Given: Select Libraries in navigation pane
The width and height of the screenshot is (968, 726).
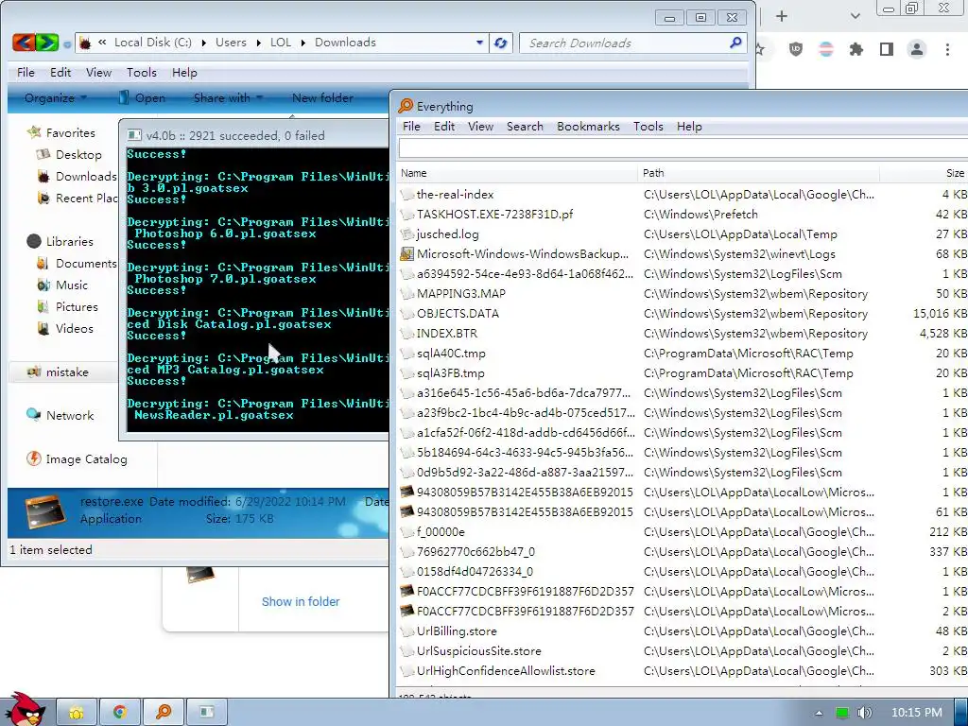Looking at the screenshot, I should pyautogui.click(x=69, y=241).
